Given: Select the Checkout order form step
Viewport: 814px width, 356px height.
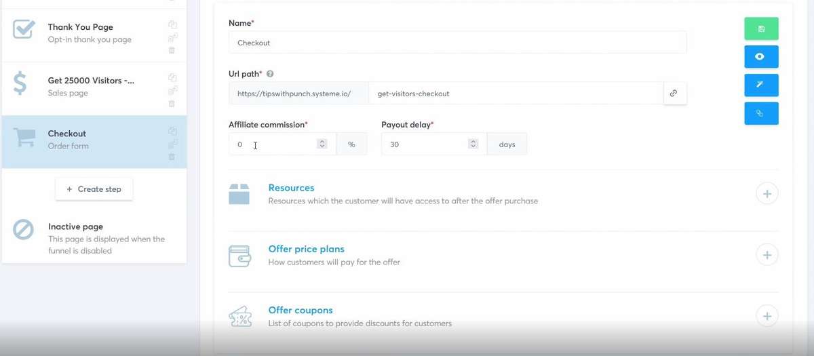Looking at the screenshot, I should click(x=94, y=142).
